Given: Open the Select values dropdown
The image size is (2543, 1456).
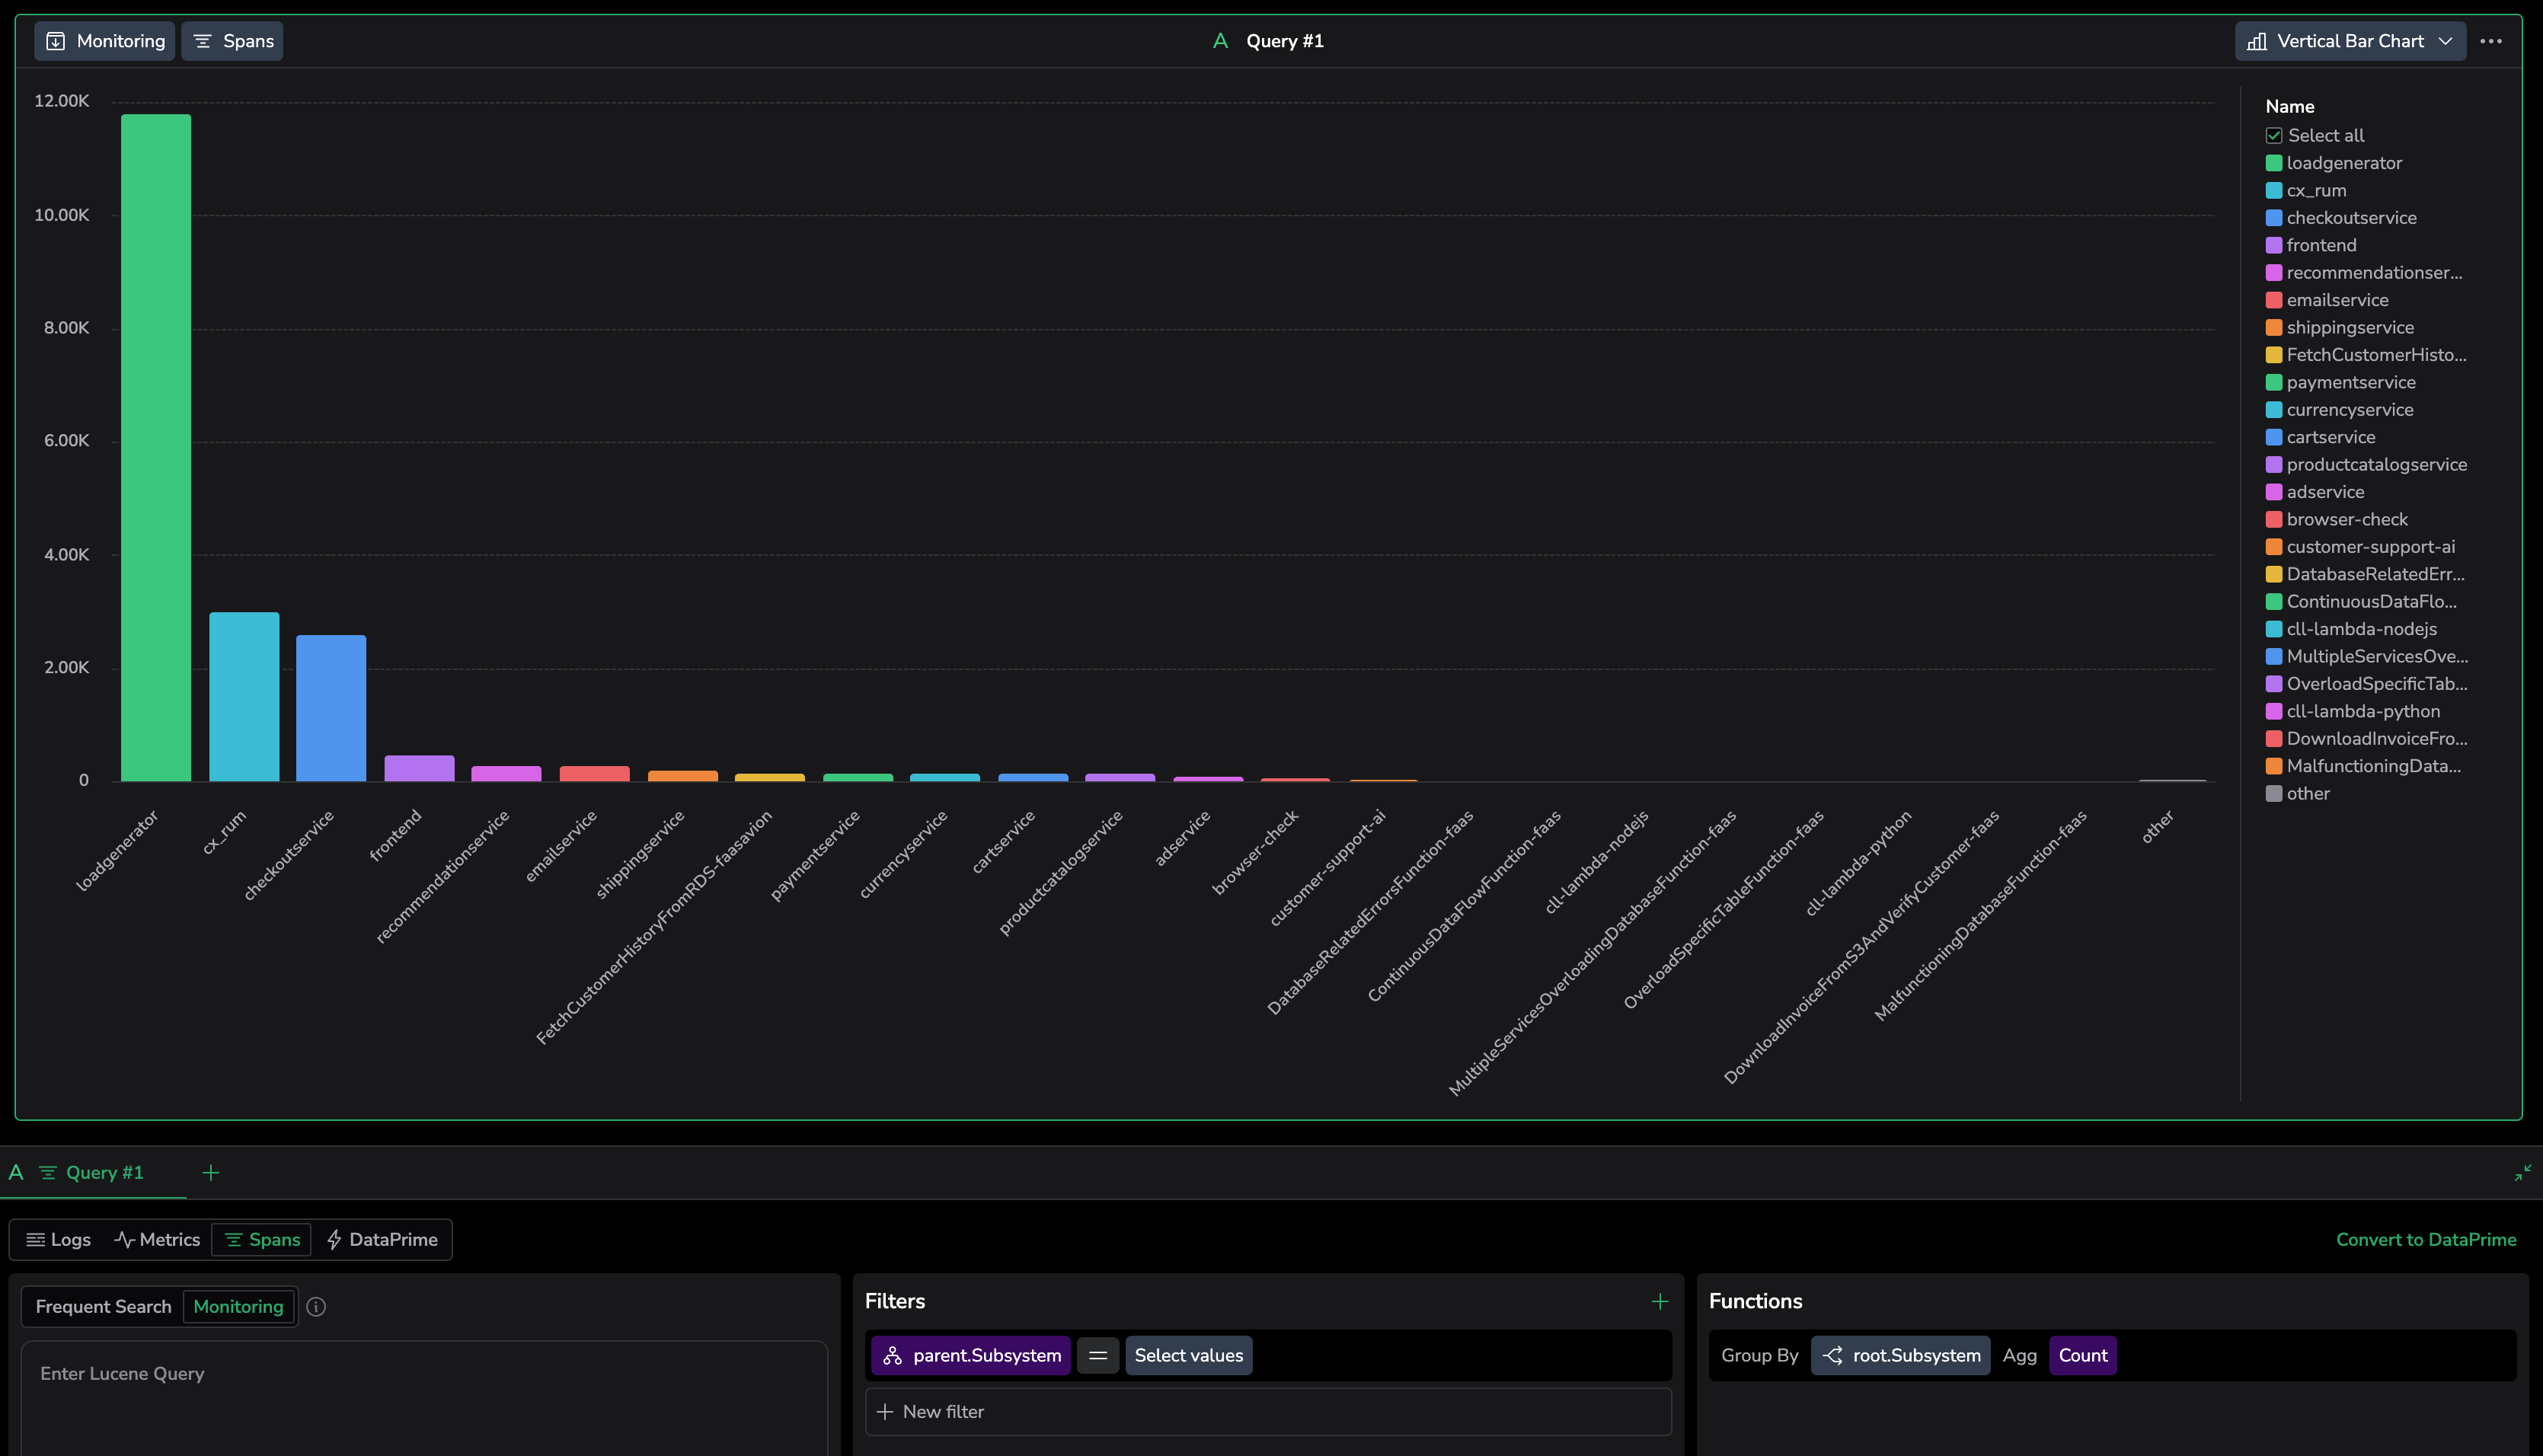Looking at the screenshot, I should point(1188,1356).
